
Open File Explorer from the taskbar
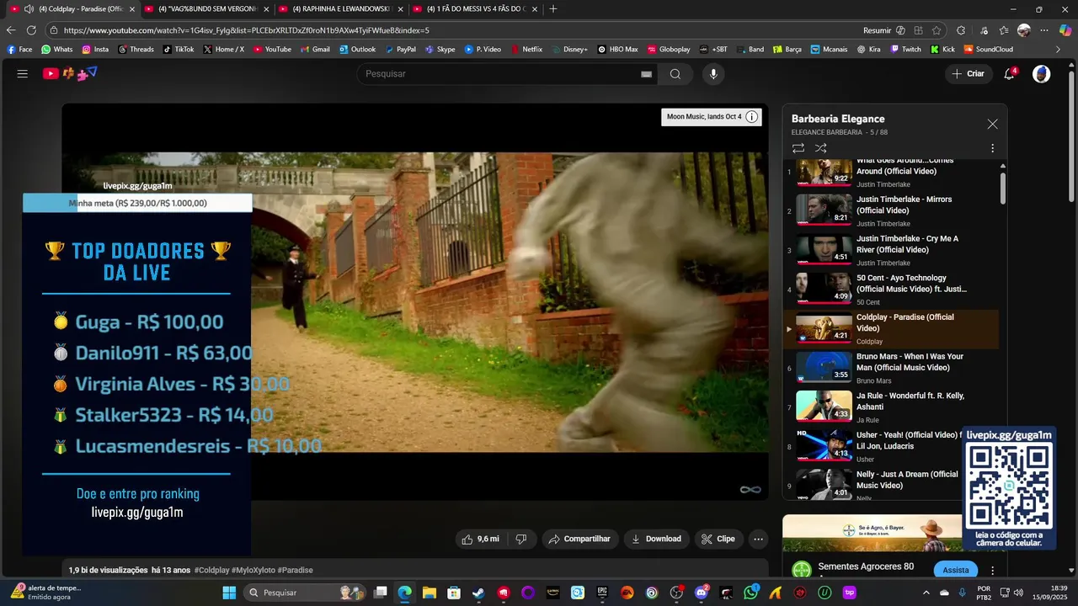[x=430, y=593]
